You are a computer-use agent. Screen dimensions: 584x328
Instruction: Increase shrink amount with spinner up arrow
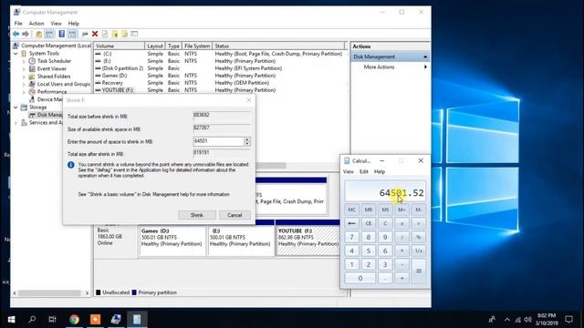click(x=246, y=139)
